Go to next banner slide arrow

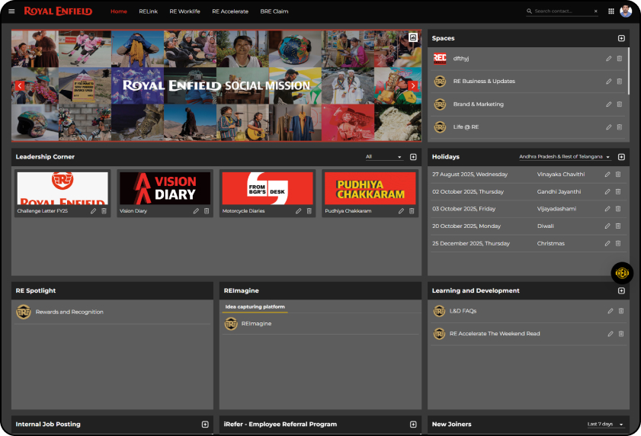click(x=413, y=85)
